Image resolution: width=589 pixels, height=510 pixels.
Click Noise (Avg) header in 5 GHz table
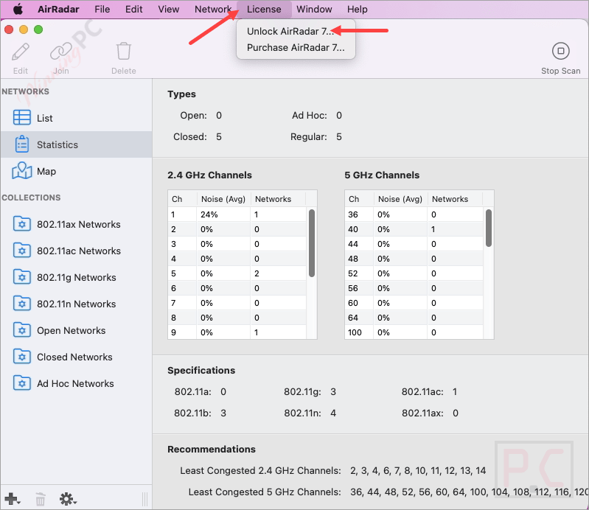coord(400,199)
